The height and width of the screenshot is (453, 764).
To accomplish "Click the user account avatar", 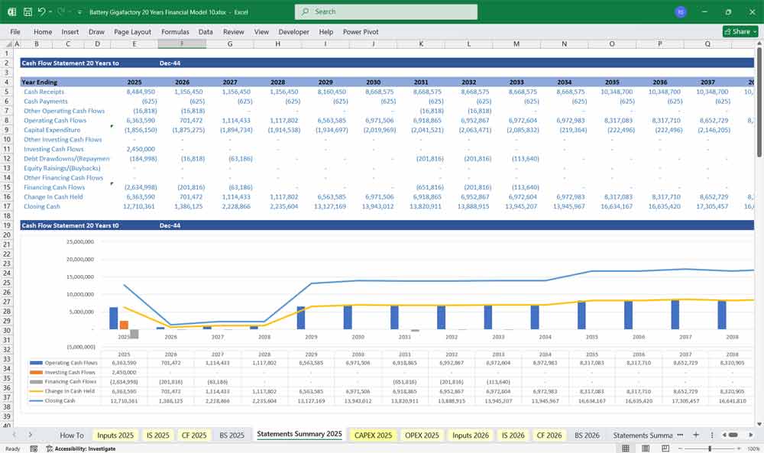I will coord(681,12).
